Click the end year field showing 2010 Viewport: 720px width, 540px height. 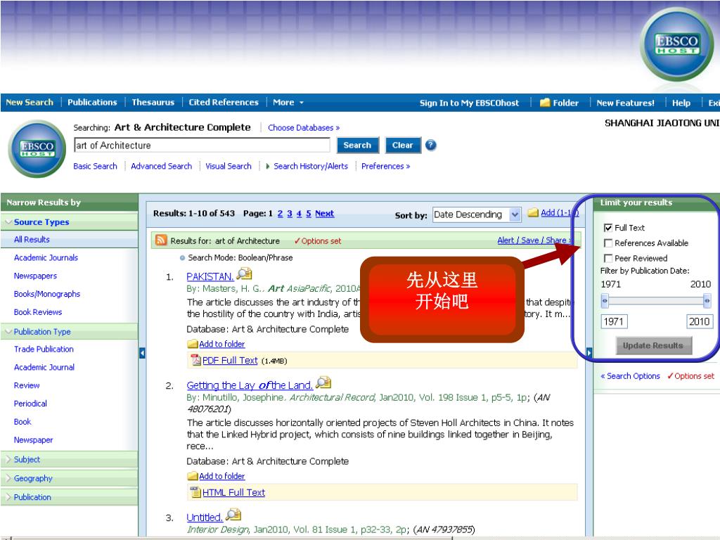(699, 321)
